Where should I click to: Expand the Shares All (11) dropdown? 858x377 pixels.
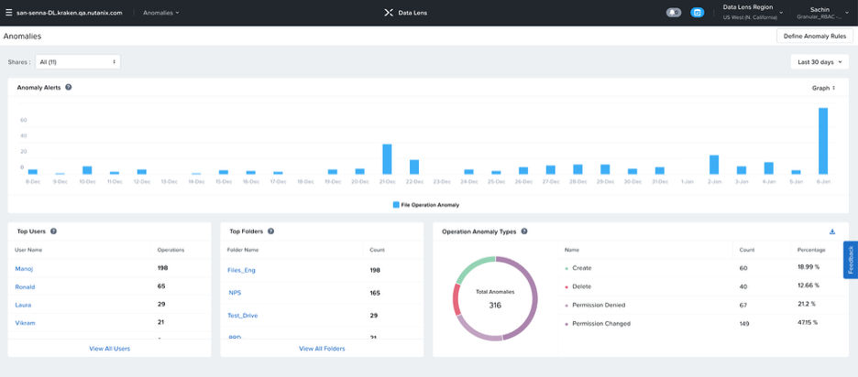point(77,61)
